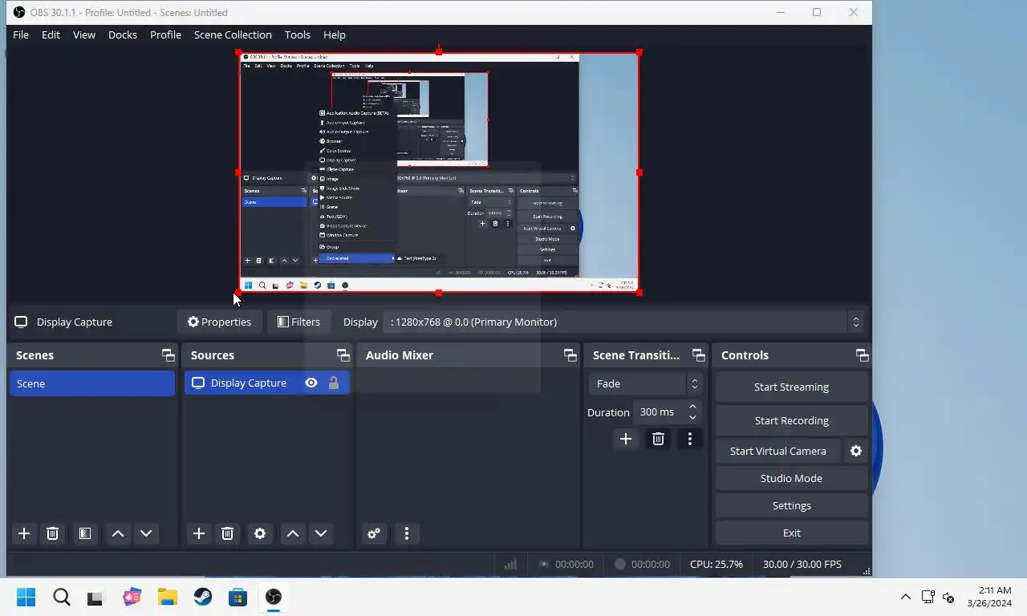Pop out the Scenes dock
The width and height of the screenshot is (1027, 616).
pyautogui.click(x=168, y=355)
